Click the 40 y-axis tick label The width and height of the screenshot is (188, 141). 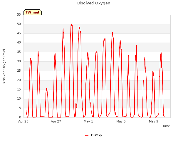(19, 42)
